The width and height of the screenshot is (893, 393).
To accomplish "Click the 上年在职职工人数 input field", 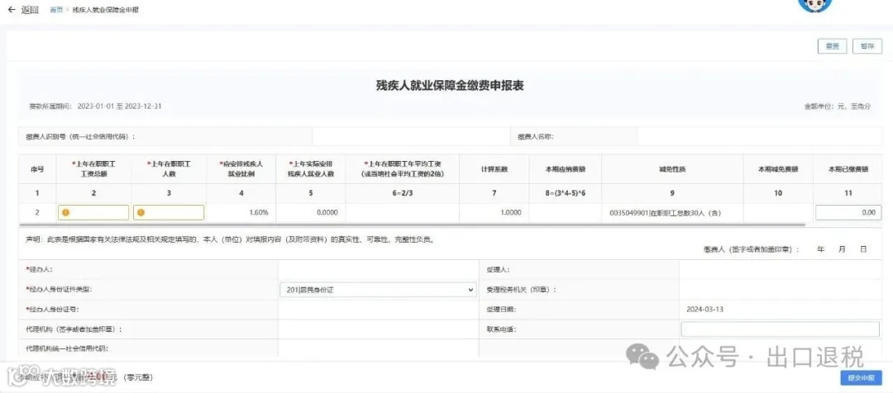I will coord(169,212).
